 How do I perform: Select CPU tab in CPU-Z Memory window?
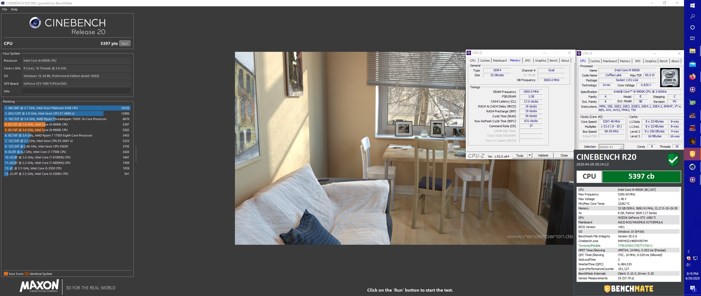(473, 61)
